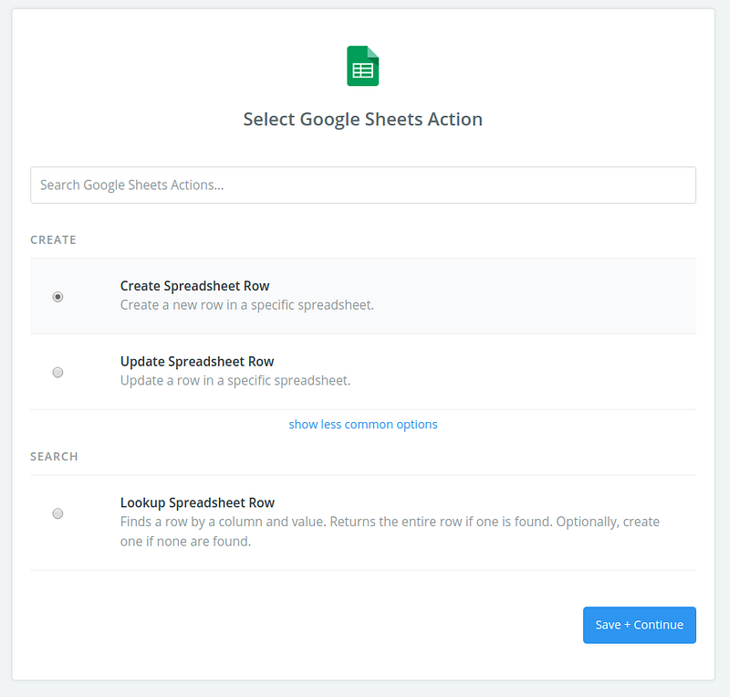Click the CREATE section header
This screenshot has width=730, height=697.
click(x=53, y=239)
